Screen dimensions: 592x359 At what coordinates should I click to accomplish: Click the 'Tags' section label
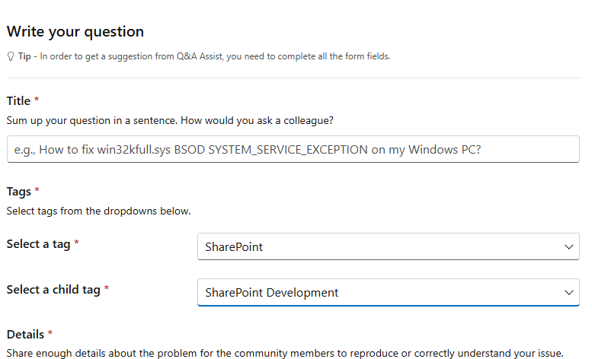point(19,192)
